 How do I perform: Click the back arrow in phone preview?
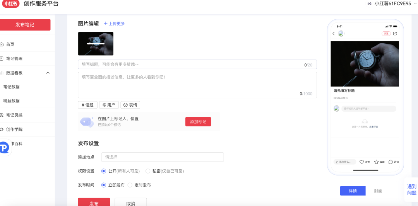coord(334,34)
